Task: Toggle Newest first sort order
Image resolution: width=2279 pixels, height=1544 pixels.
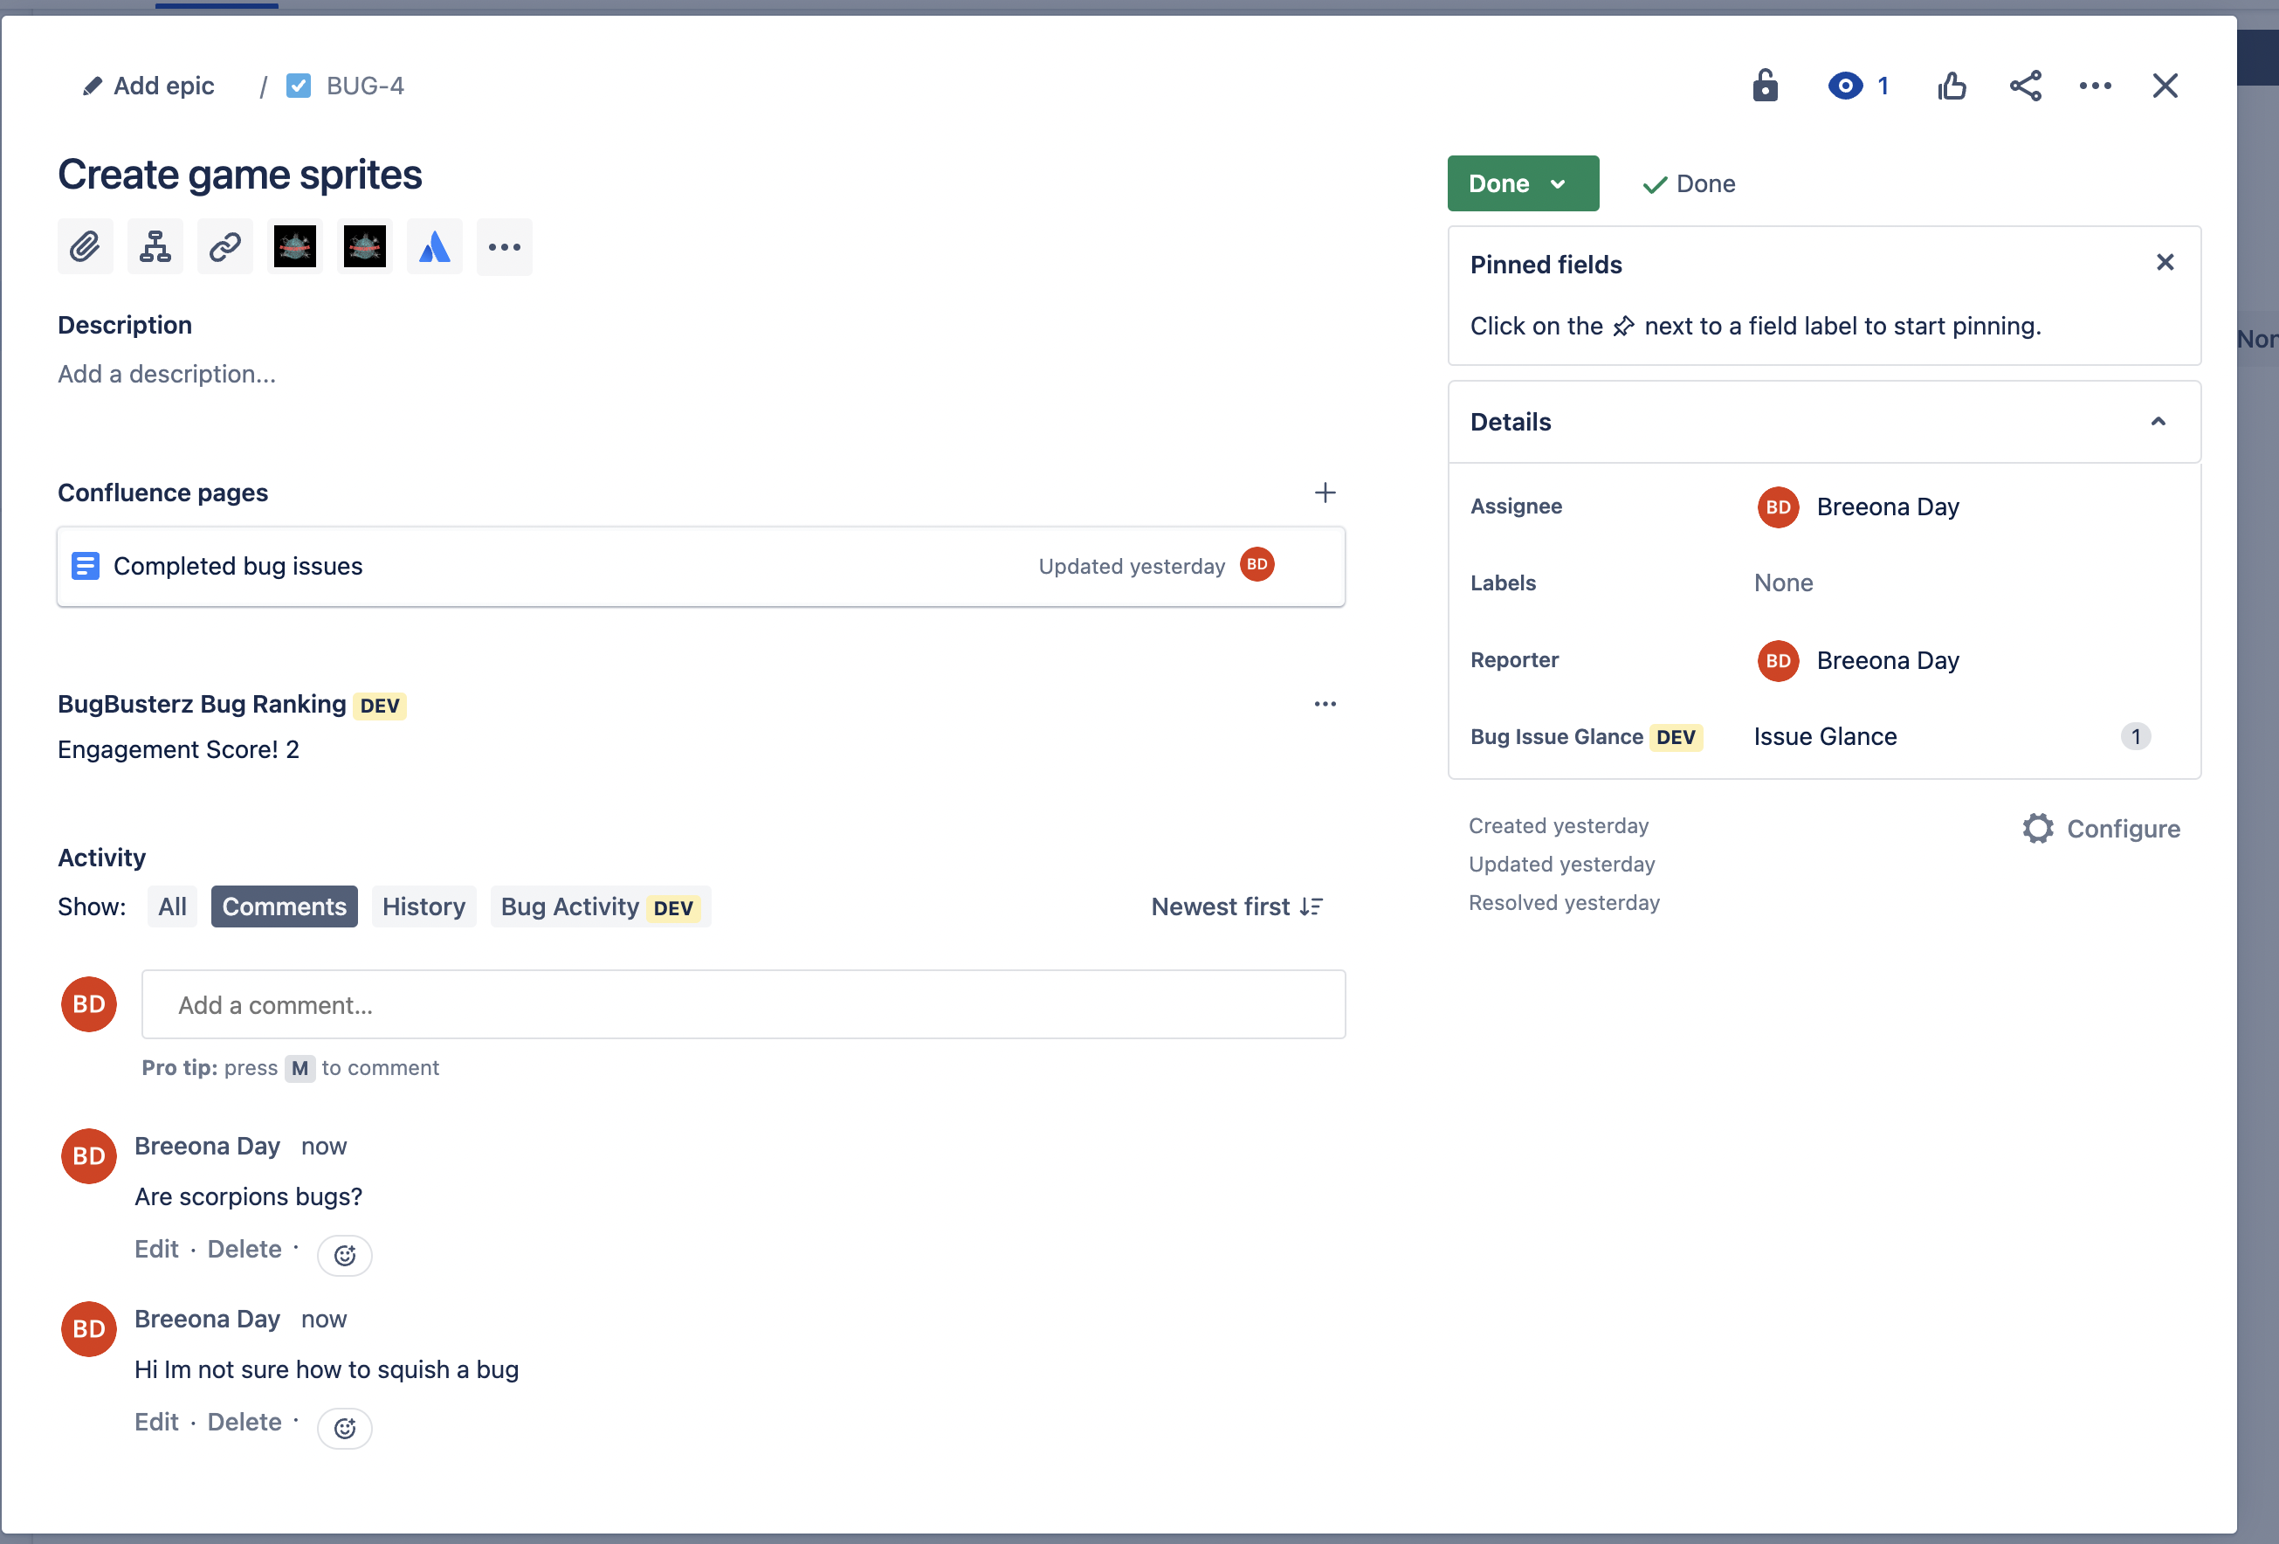Action: [1236, 906]
